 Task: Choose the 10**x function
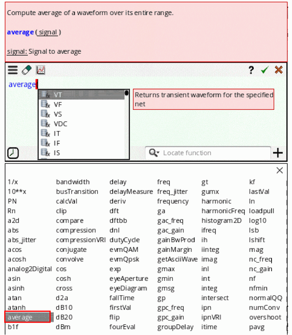point(17,191)
